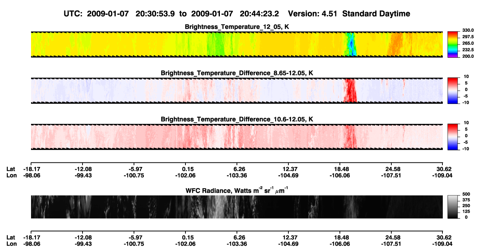Viewport: 492px width, 252px height.
Task: Select the grayscale WFC Radiance image strip
Action: tap(237, 207)
